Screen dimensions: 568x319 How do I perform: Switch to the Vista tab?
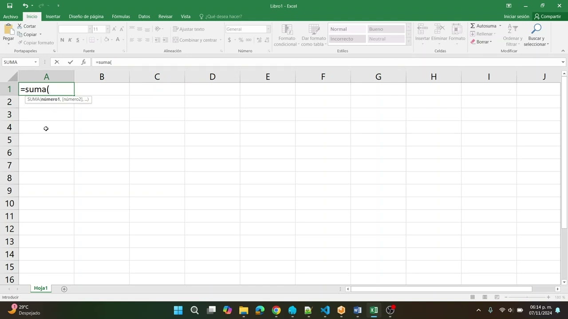coord(185,16)
